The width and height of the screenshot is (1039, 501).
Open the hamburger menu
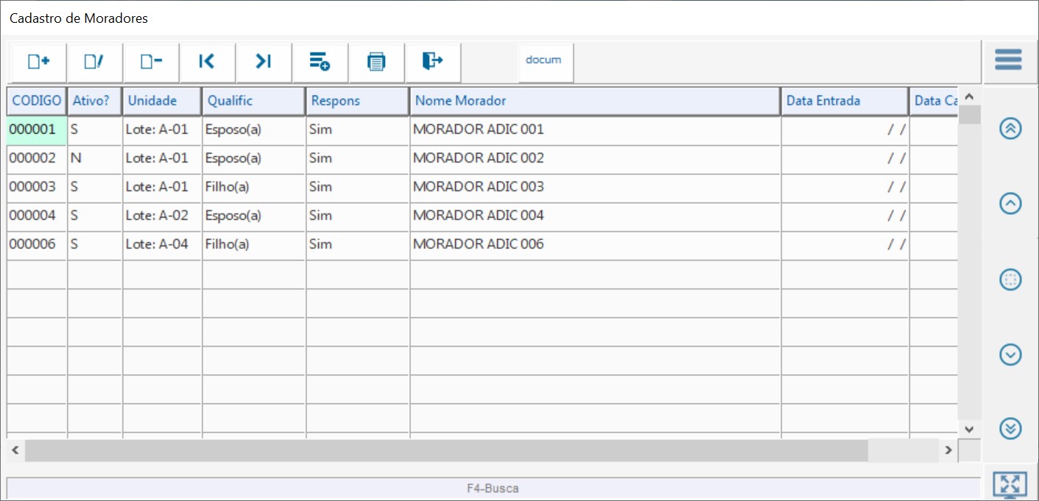pos(1008,60)
